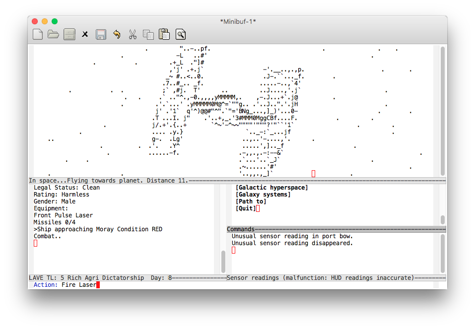Click the space view pane scrollbar
Image resolution: width=475 pixels, height=329 pixels.
tap(443, 111)
